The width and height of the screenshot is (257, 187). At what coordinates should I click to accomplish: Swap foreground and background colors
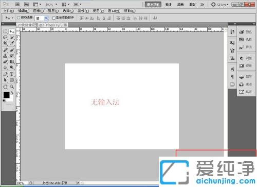coord(12,93)
